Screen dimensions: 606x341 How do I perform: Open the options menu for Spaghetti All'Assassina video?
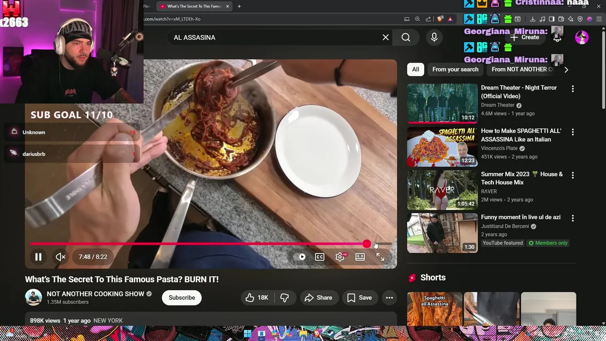572,132
